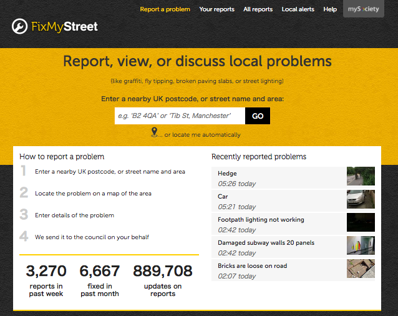Go to Your reports
Image resolution: width=398 pixels, height=316 pixels.
pos(216,9)
